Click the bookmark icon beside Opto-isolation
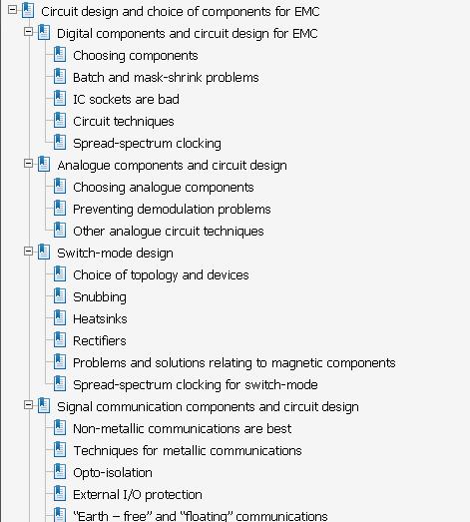The width and height of the screenshot is (470, 522). 60,472
